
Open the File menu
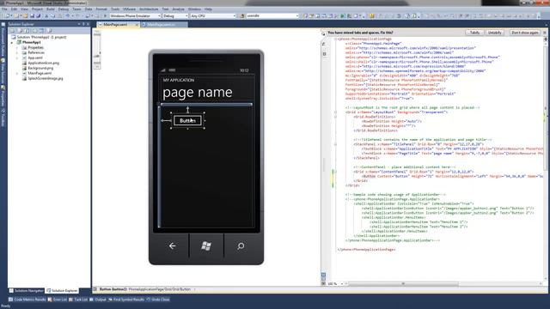pyautogui.click(x=4, y=9)
